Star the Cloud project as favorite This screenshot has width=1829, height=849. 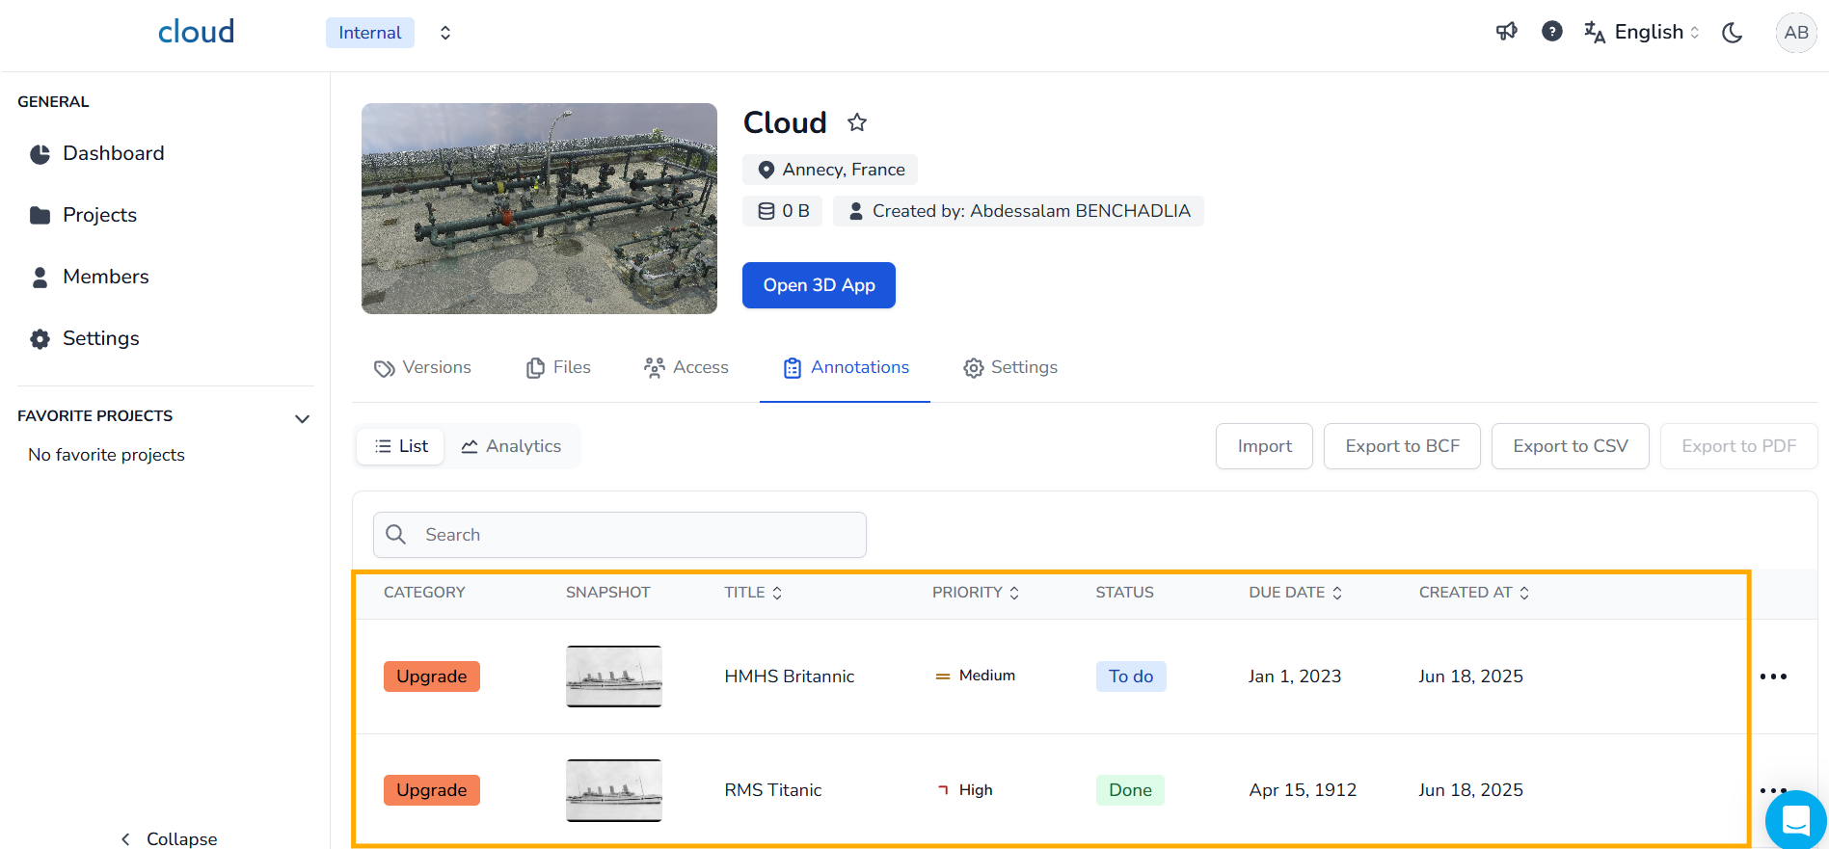[x=856, y=122]
